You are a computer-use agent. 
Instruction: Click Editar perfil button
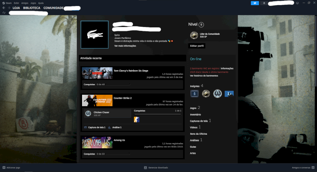point(197,46)
